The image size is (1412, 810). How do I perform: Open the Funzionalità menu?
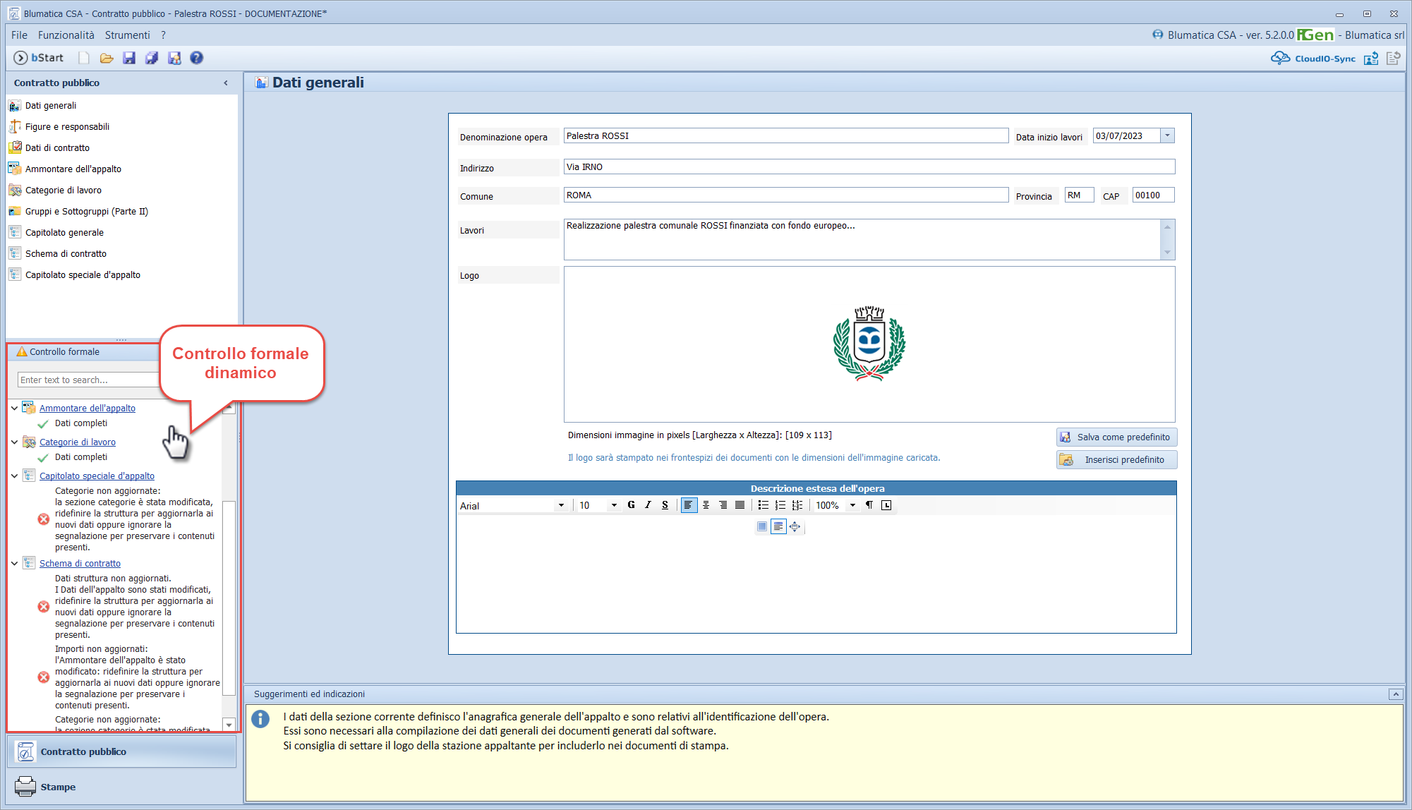(66, 35)
